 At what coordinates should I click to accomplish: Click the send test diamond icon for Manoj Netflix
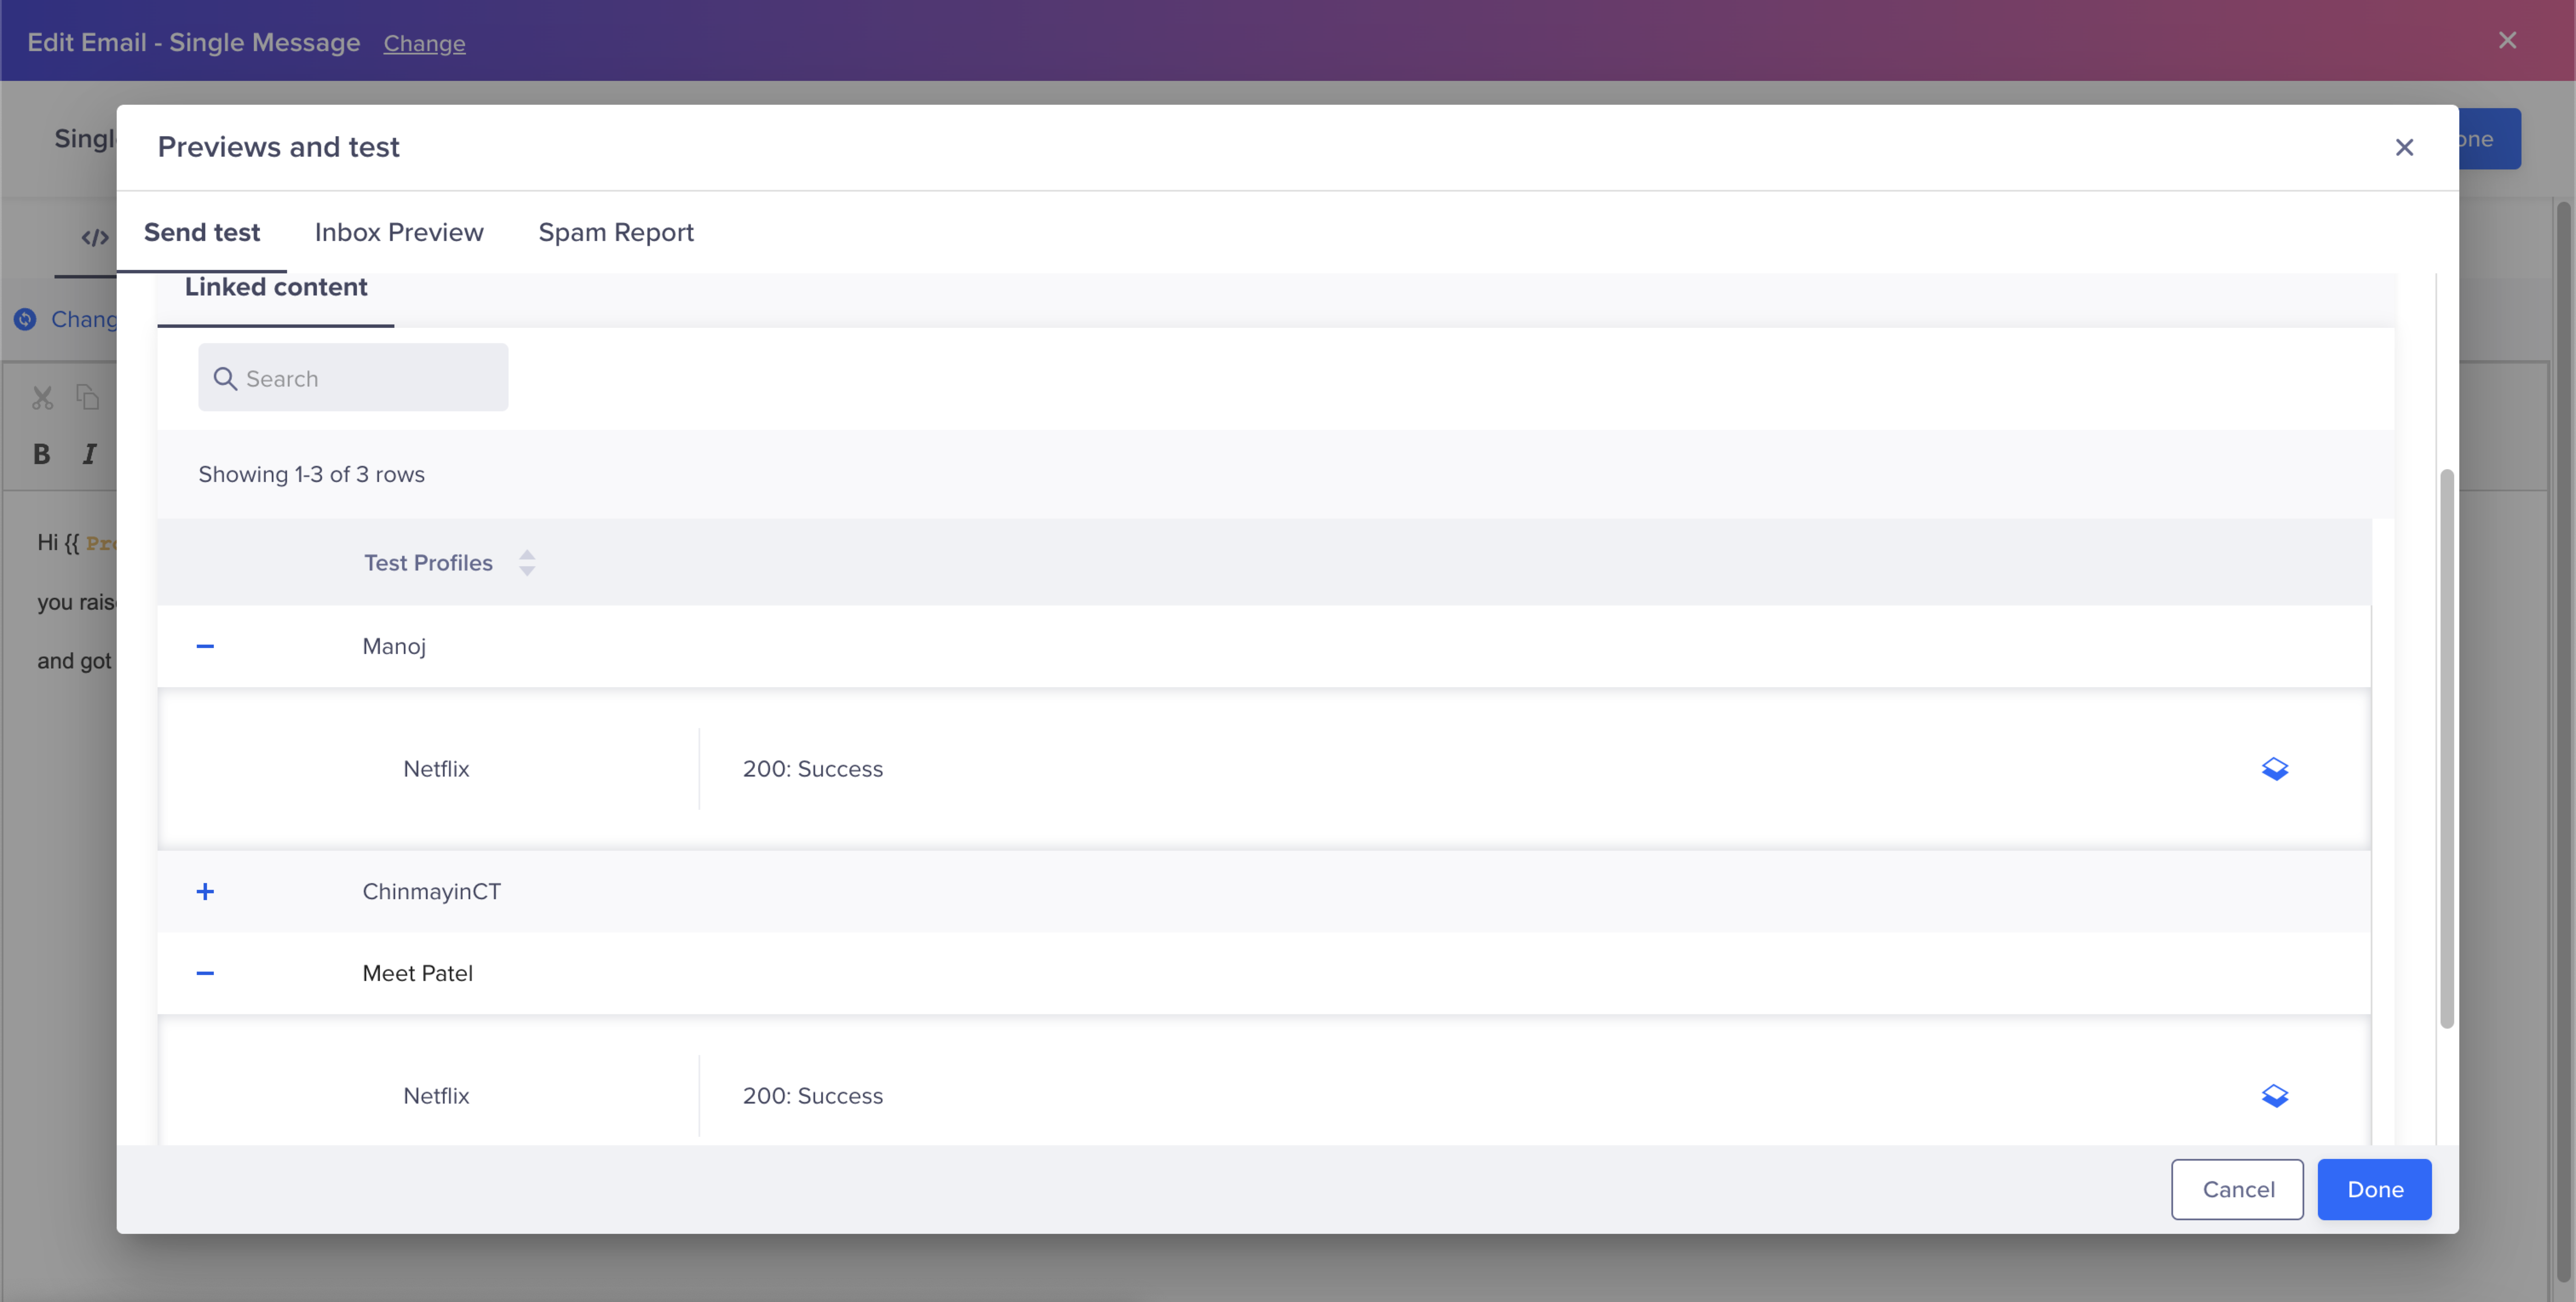pos(2274,767)
